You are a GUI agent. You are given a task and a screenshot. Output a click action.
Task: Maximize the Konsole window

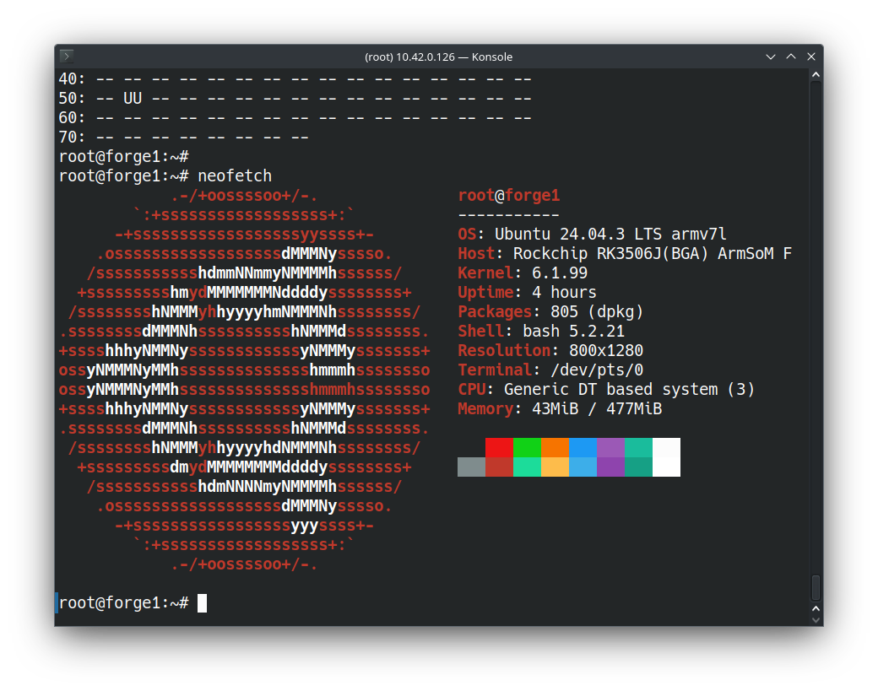point(791,57)
